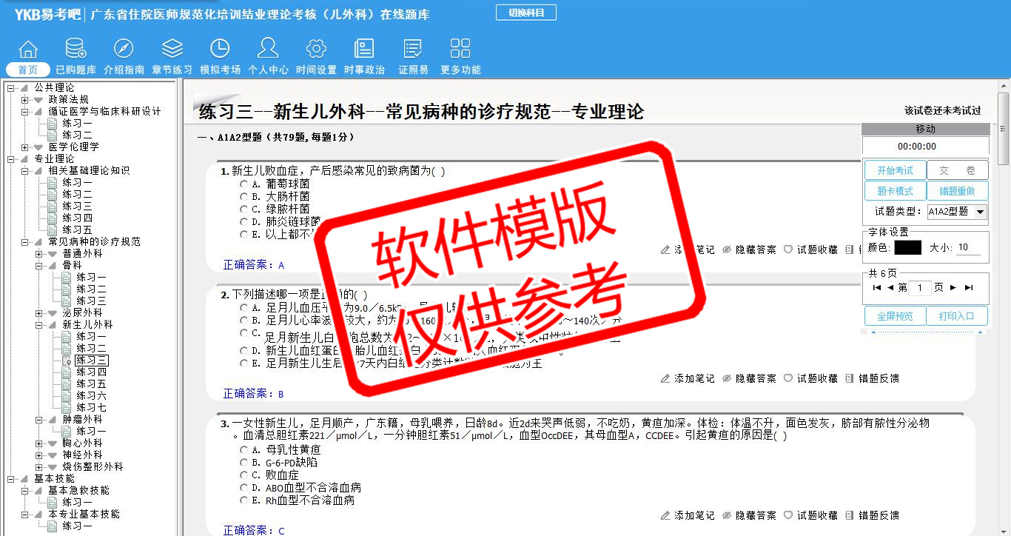Toggle 隐藏答案 for question 1
Viewport: 1011px width, 536px height.
click(749, 250)
